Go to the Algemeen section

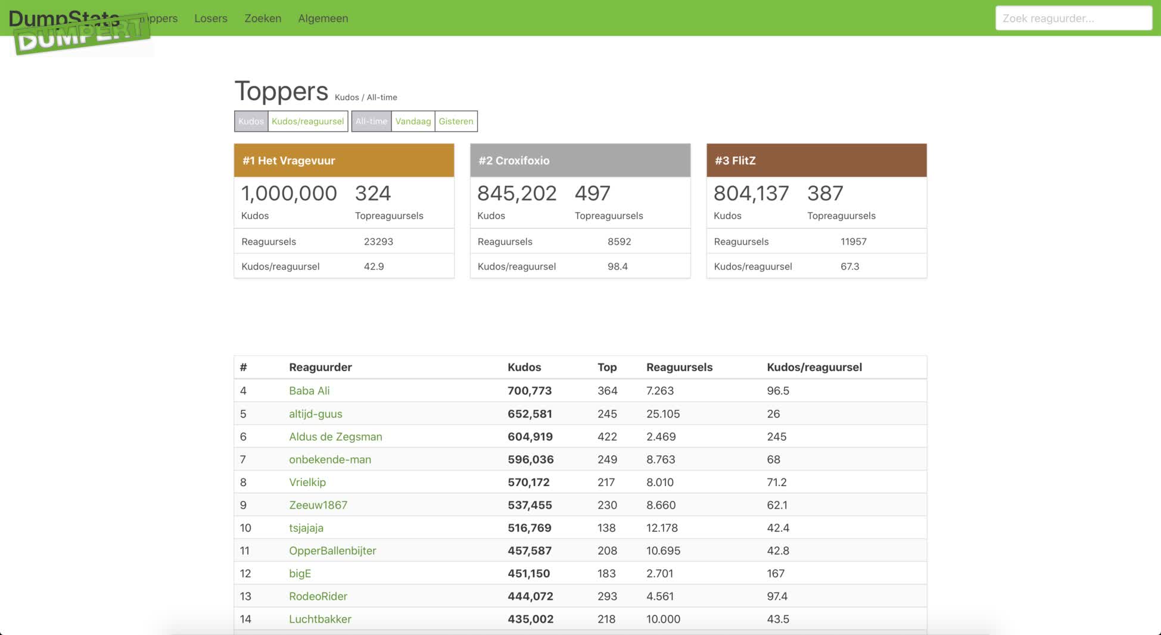[x=323, y=18]
